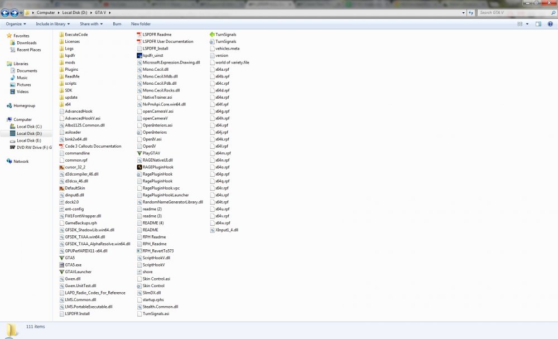The width and height of the screenshot is (558, 339).
Task: Select the update folder
Action: tap(68, 98)
